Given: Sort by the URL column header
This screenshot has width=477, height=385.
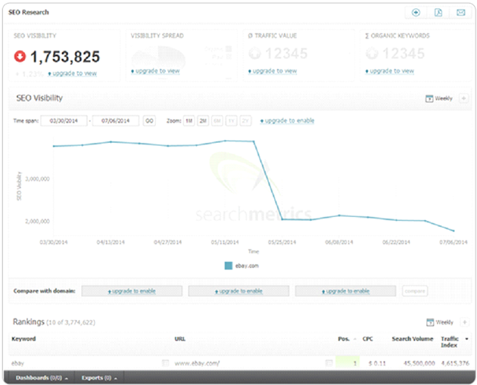Looking at the screenshot, I should click(179, 339).
